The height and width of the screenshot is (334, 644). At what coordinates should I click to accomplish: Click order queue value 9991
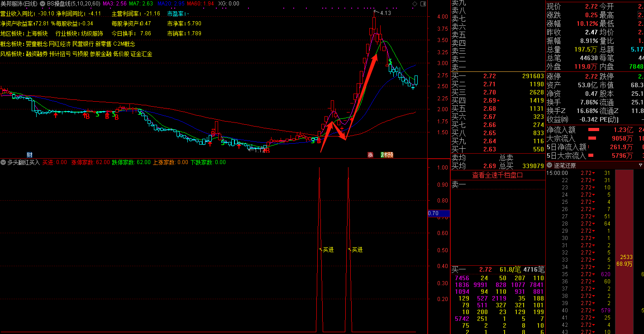pos(481,285)
